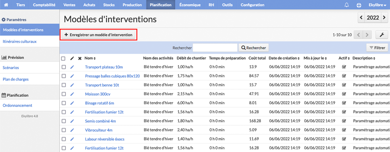Viewport: 390px width, 152px height.
Task: Open the wrench settings button
Action: 382,35
